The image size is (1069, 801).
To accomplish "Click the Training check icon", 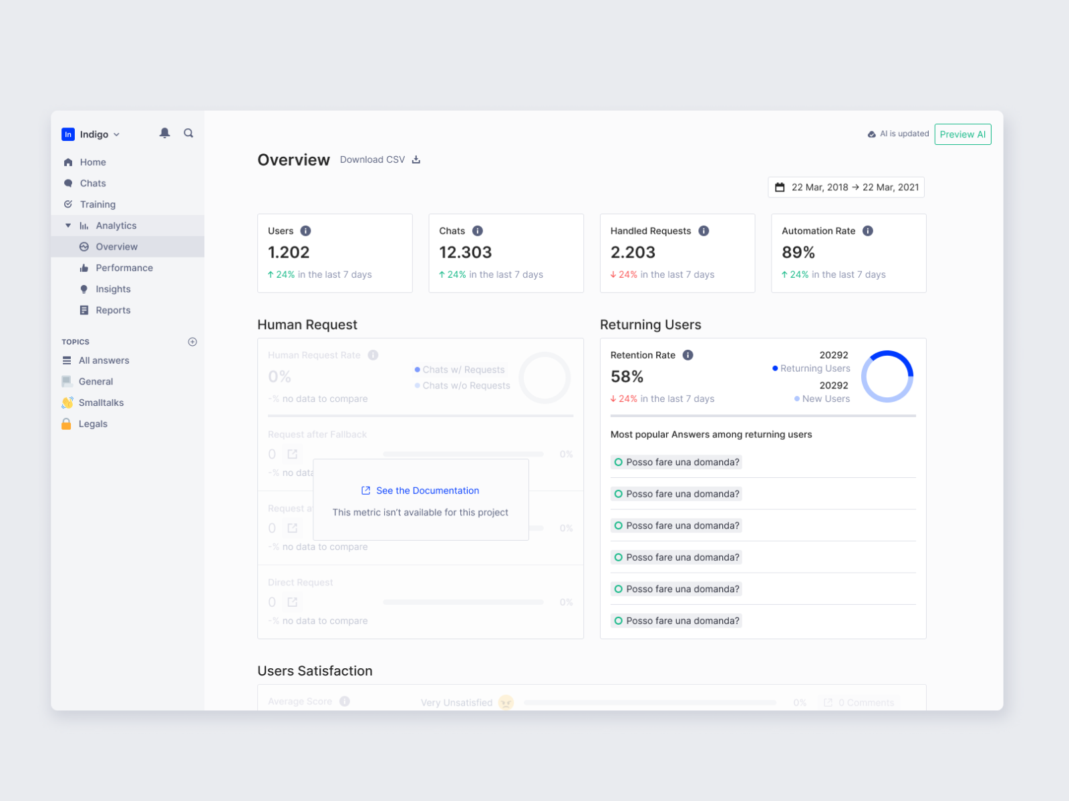I will [x=68, y=204].
